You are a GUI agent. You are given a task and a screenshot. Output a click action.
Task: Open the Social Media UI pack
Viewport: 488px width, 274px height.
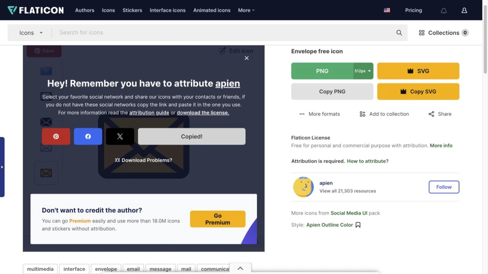pos(349,213)
